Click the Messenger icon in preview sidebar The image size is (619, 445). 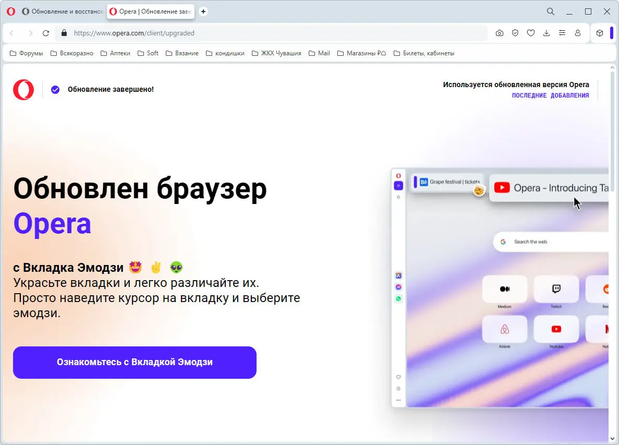398,287
